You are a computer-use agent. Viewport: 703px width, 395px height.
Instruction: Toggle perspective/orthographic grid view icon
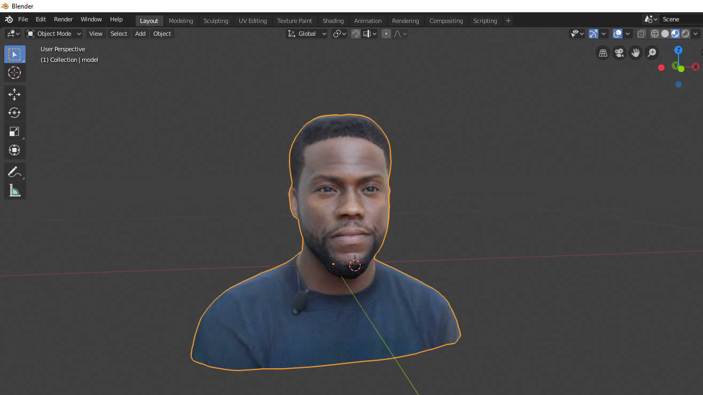(603, 53)
